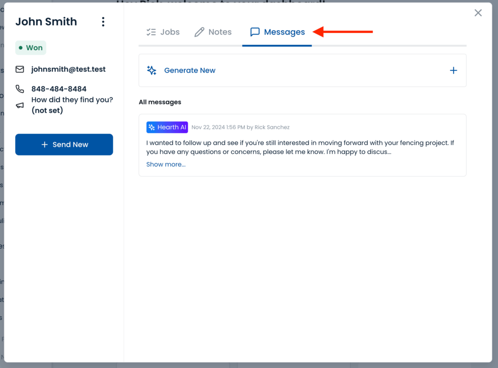Set the 'How did they find you?' field
498x368 pixels.
tap(72, 105)
